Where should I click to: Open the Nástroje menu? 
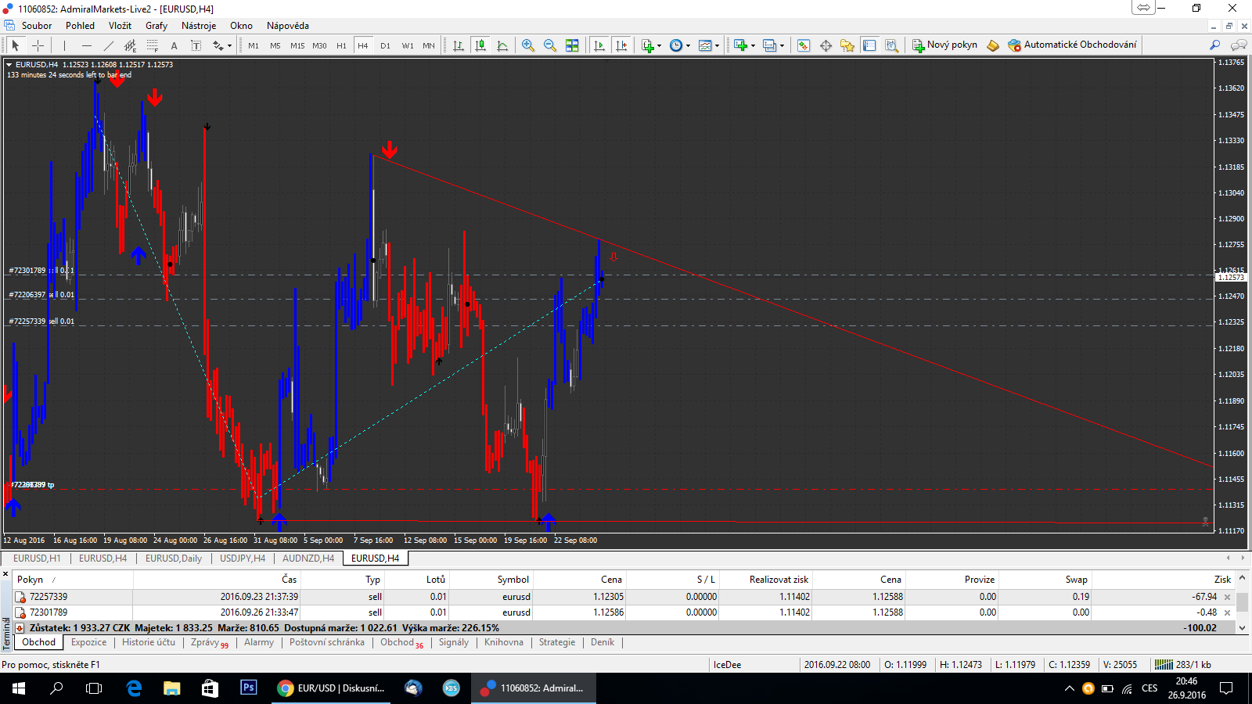coord(199,26)
